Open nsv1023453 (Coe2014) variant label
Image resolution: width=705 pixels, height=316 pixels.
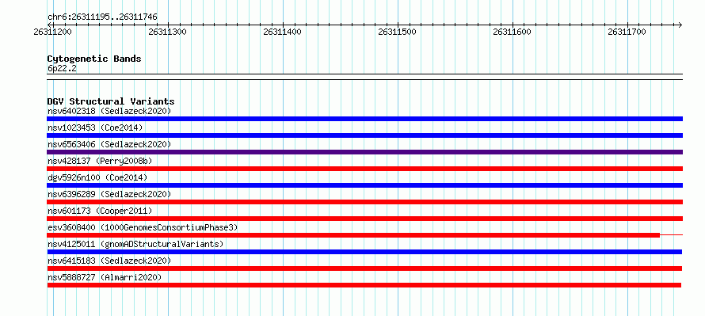(95, 128)
